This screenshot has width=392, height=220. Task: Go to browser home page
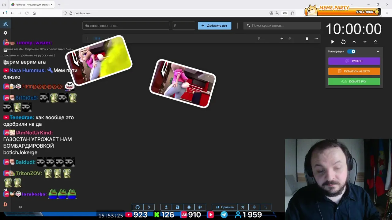34,13
